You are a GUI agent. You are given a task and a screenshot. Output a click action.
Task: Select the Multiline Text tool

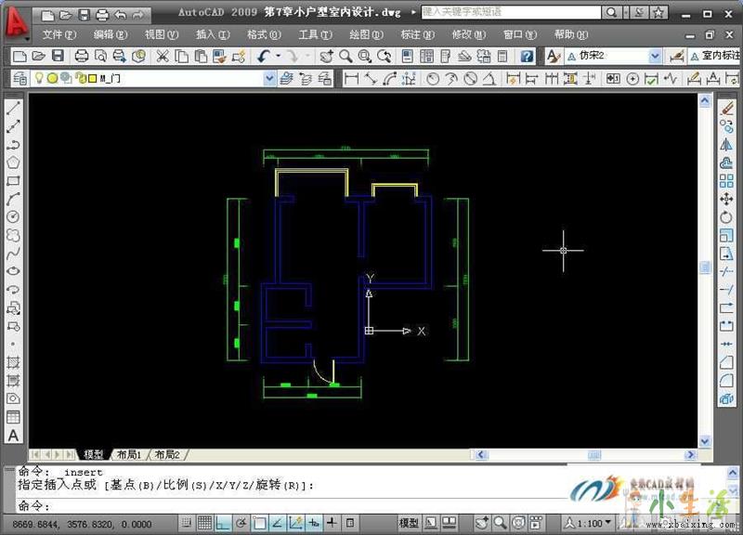14,435
